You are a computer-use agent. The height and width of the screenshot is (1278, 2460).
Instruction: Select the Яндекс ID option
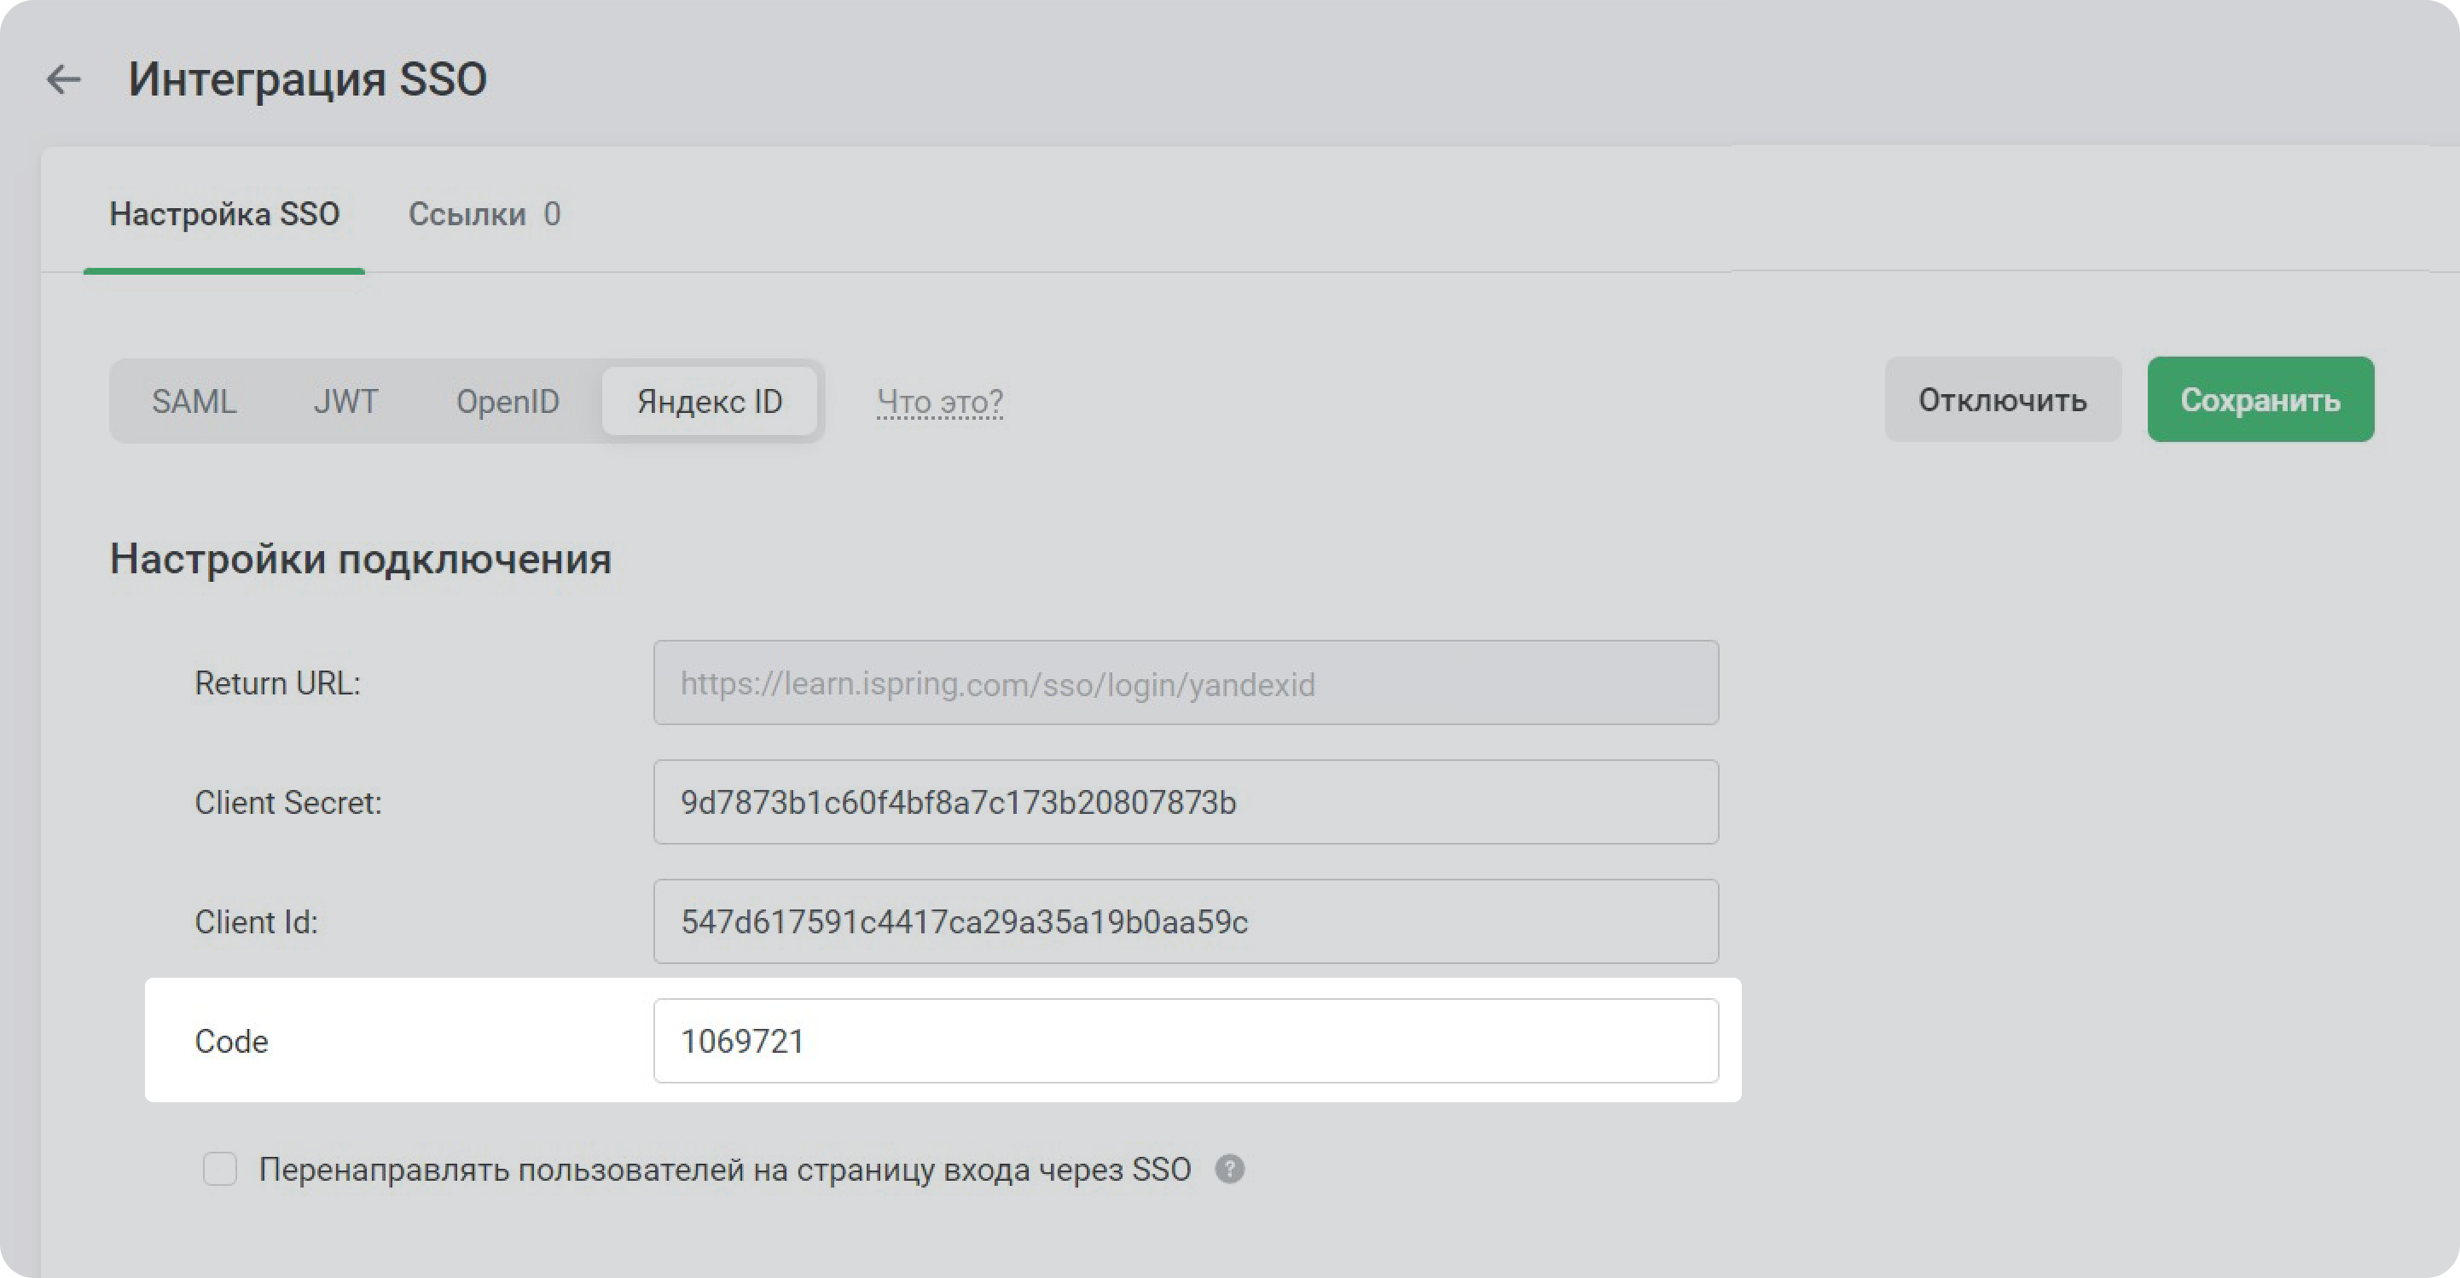710,401
